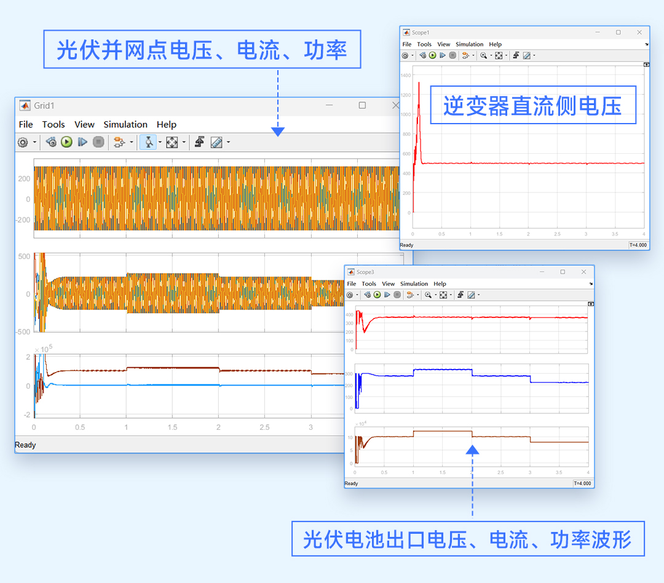This screenshot has height=583, width=664.
Task: Click step forward icon in Scope1 toolbar
Action: coord(443,55)
